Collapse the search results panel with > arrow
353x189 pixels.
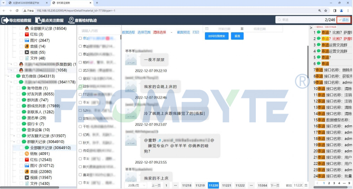point(311,28)
